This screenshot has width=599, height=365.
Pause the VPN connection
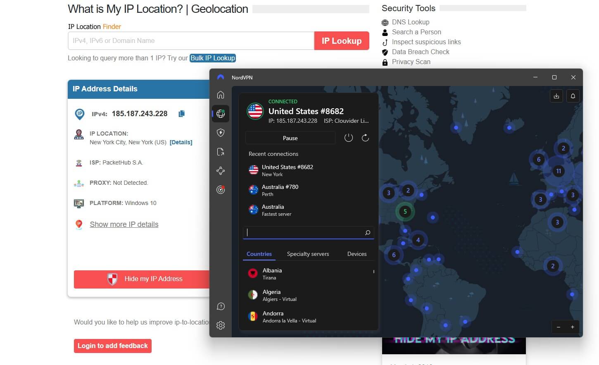point(290,138)
